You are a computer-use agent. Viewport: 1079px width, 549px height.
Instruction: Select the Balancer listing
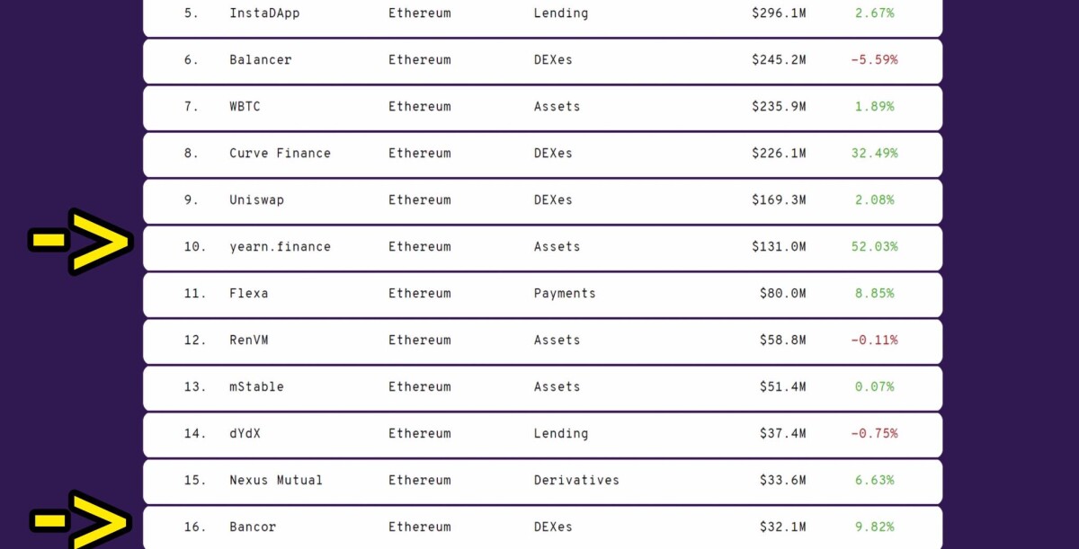point(542,60)
